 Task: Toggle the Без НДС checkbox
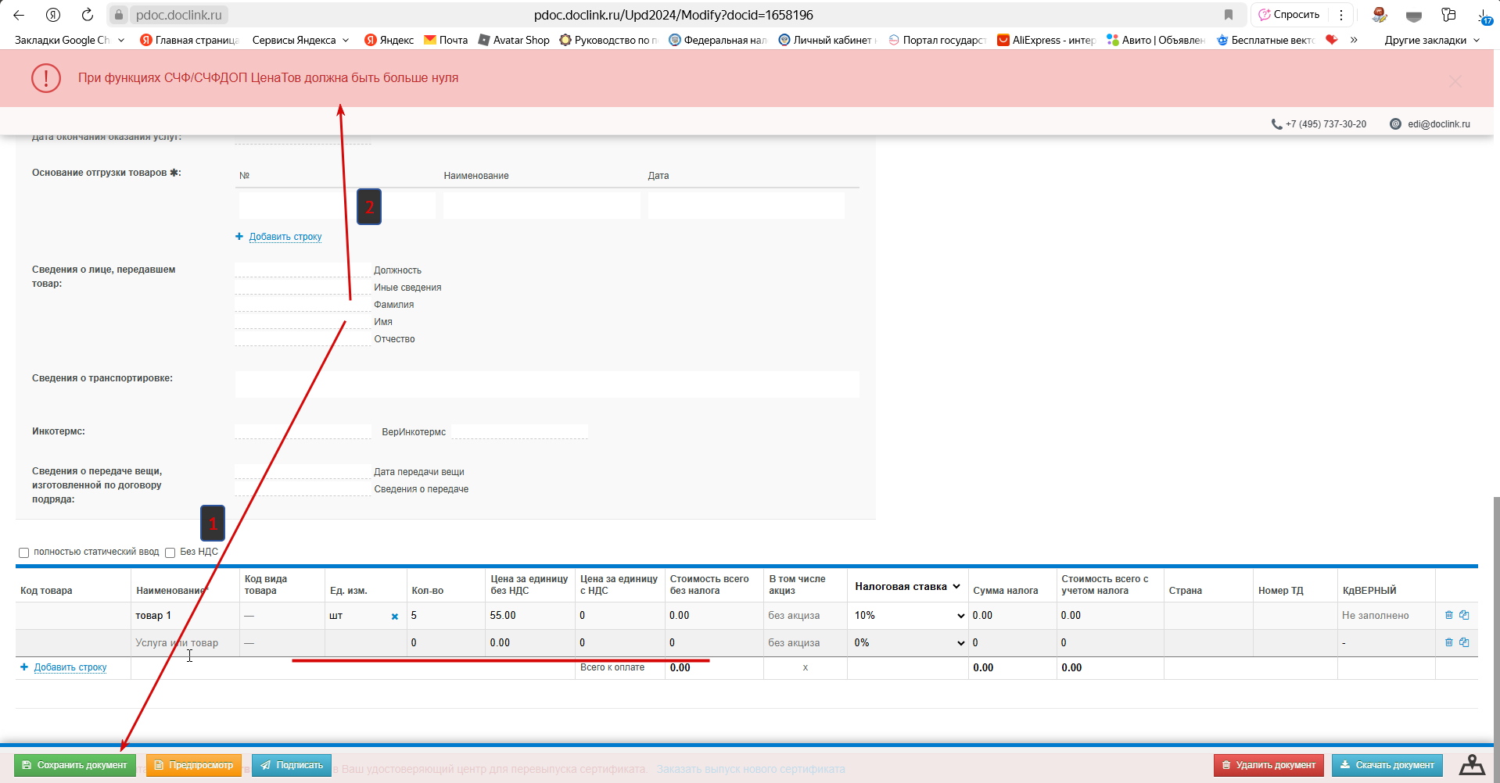click(x=170, y=552)
